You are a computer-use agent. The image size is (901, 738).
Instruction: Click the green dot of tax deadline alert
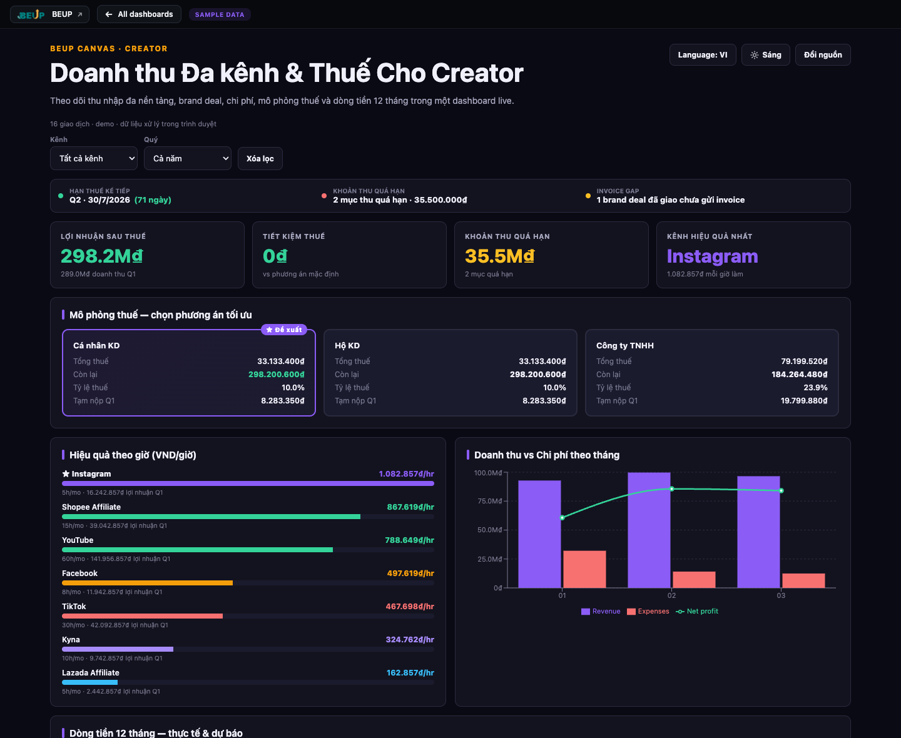pyautogui.click(x=61, y=196)
